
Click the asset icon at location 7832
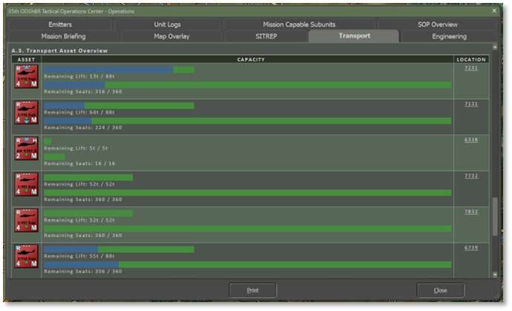[x=27, y=220]
